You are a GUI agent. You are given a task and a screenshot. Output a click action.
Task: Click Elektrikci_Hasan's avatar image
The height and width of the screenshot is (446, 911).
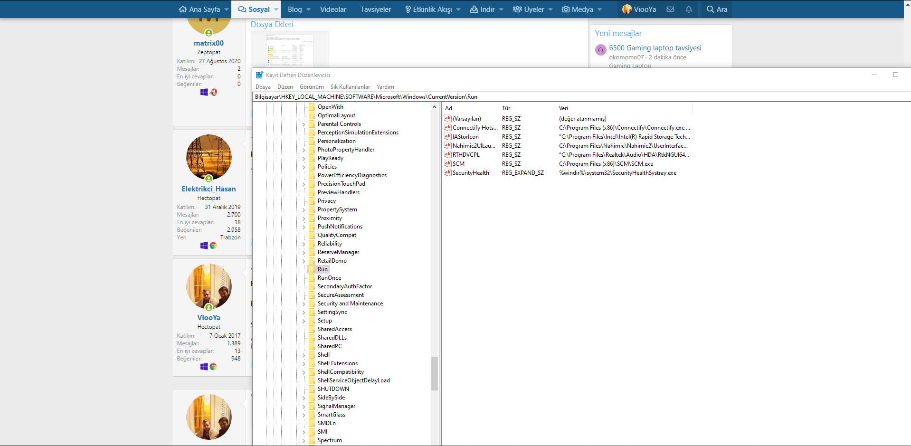pyautogui.click(x=209, y=157)
